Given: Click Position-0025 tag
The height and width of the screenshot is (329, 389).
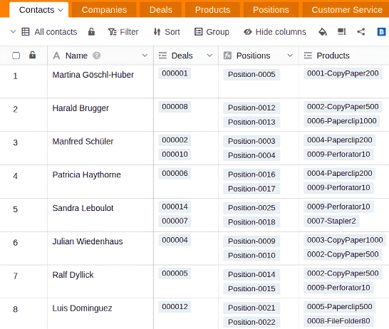Looking at the screenshot, I should click(x=251, y=208).
